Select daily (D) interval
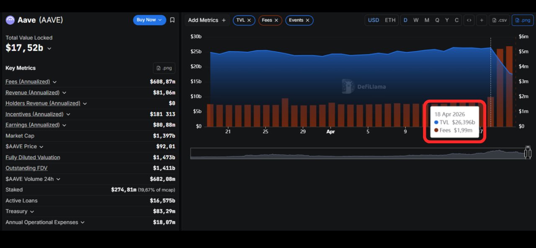536x248 pixels. click(405, 20)
